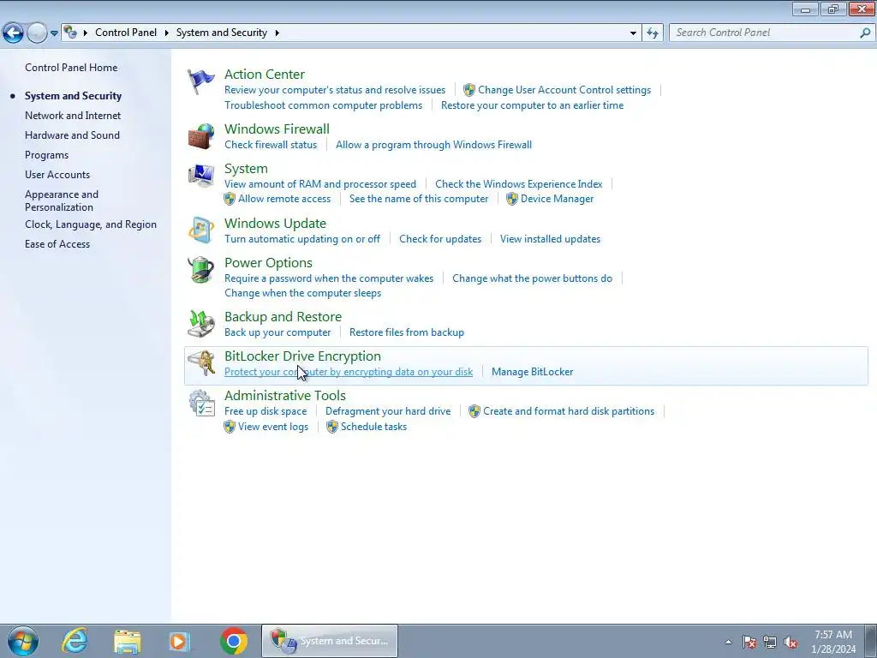Open the BitLocker Drive Encryption key icon
877x658 pixels.
tap(200, 363)
